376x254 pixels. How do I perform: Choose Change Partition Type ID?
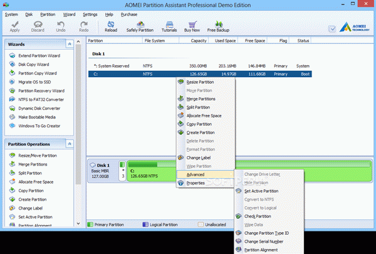pyautogui.click(x=269, y=233)
